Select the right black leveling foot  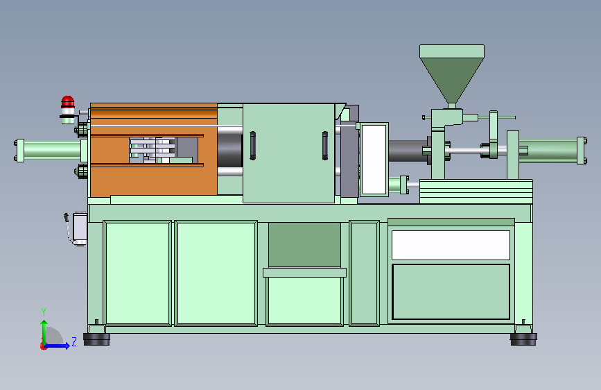click(523, 339)
